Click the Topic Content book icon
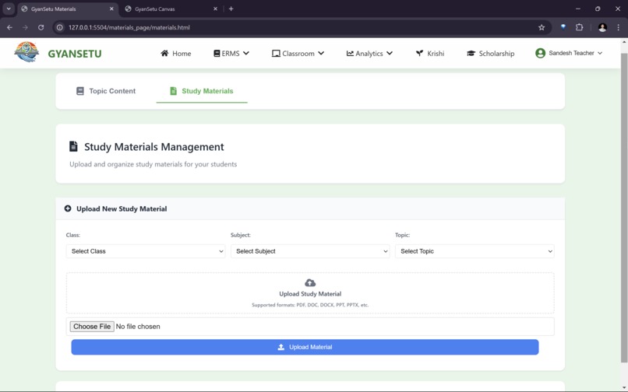 (x=80, y=91)
